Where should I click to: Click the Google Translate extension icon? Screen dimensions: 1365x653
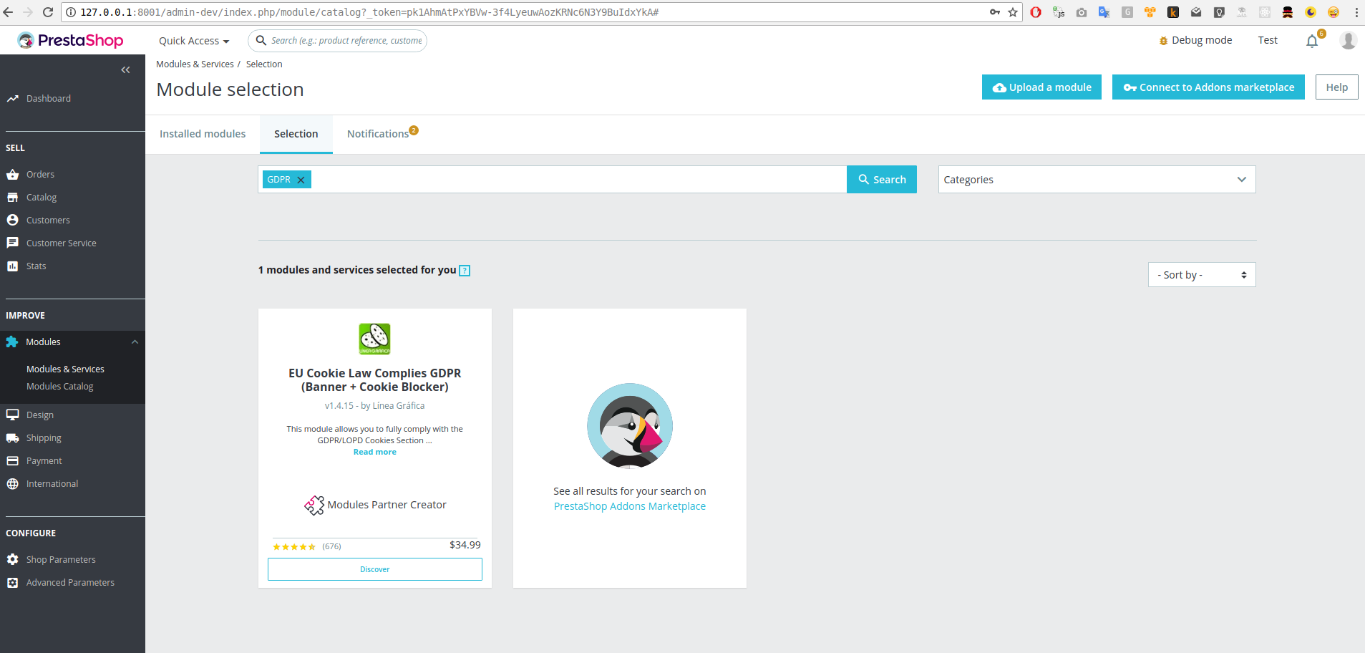[x=1104, y=12]
